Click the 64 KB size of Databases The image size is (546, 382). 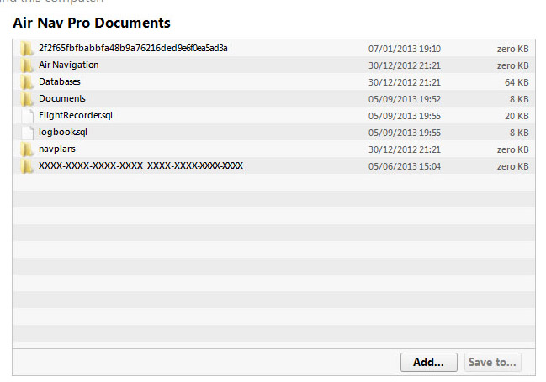tap(517, 82)
